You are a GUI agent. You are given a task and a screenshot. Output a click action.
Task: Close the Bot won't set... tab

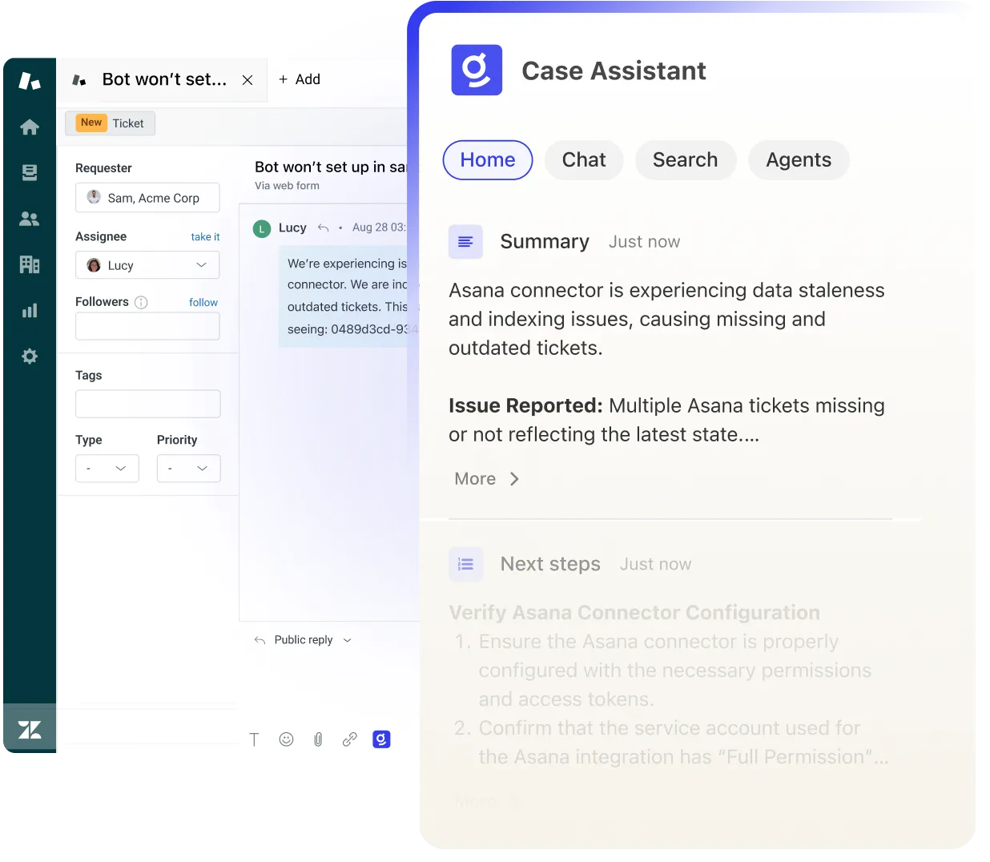click(247, 80)
